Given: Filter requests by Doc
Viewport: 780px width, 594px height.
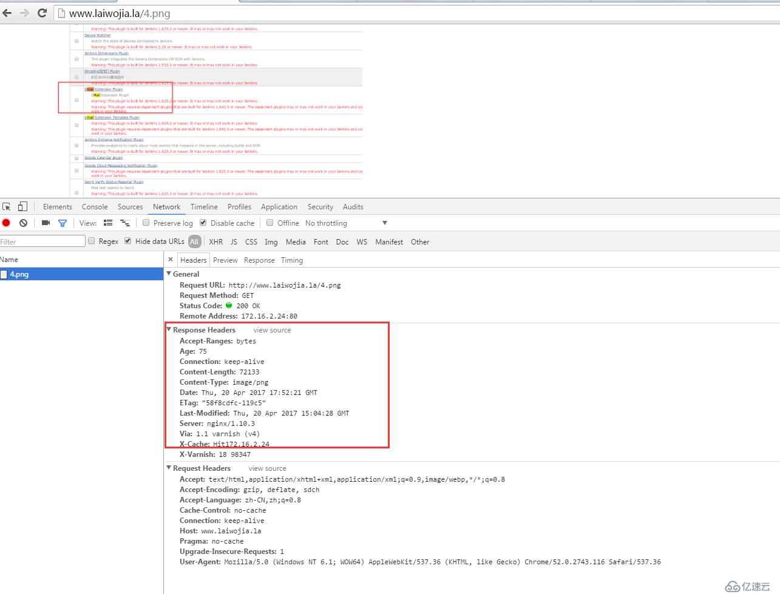Looking at the screenshot, I should pos(342,241).
